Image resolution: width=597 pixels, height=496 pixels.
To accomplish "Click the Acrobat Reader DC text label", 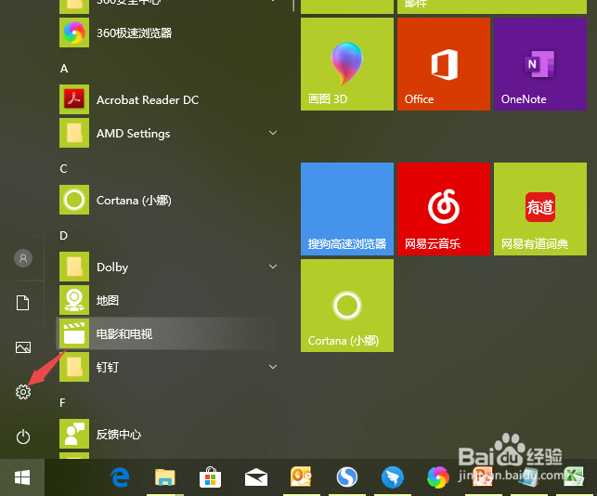I will [148, 99].
